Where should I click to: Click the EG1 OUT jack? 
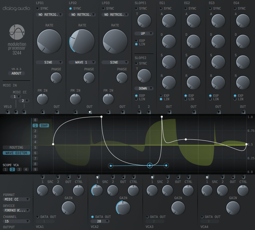click(169, 112)
